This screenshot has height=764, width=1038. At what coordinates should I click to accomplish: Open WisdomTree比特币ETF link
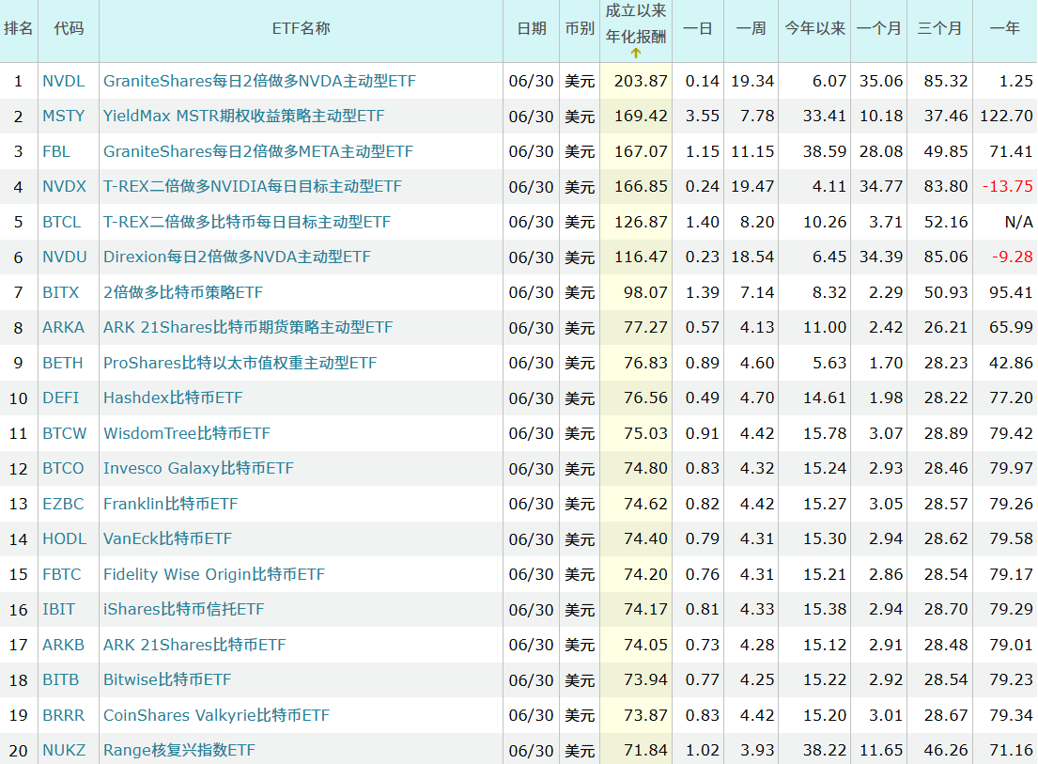pos(187,433)
